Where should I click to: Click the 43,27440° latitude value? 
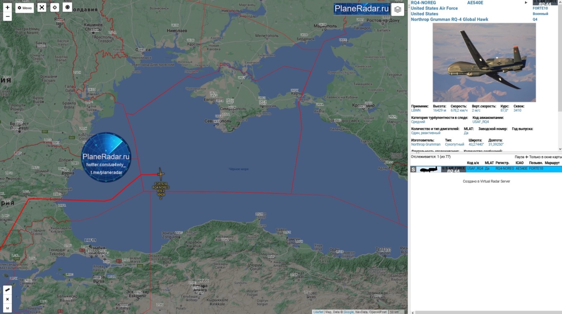pos(476,144)
